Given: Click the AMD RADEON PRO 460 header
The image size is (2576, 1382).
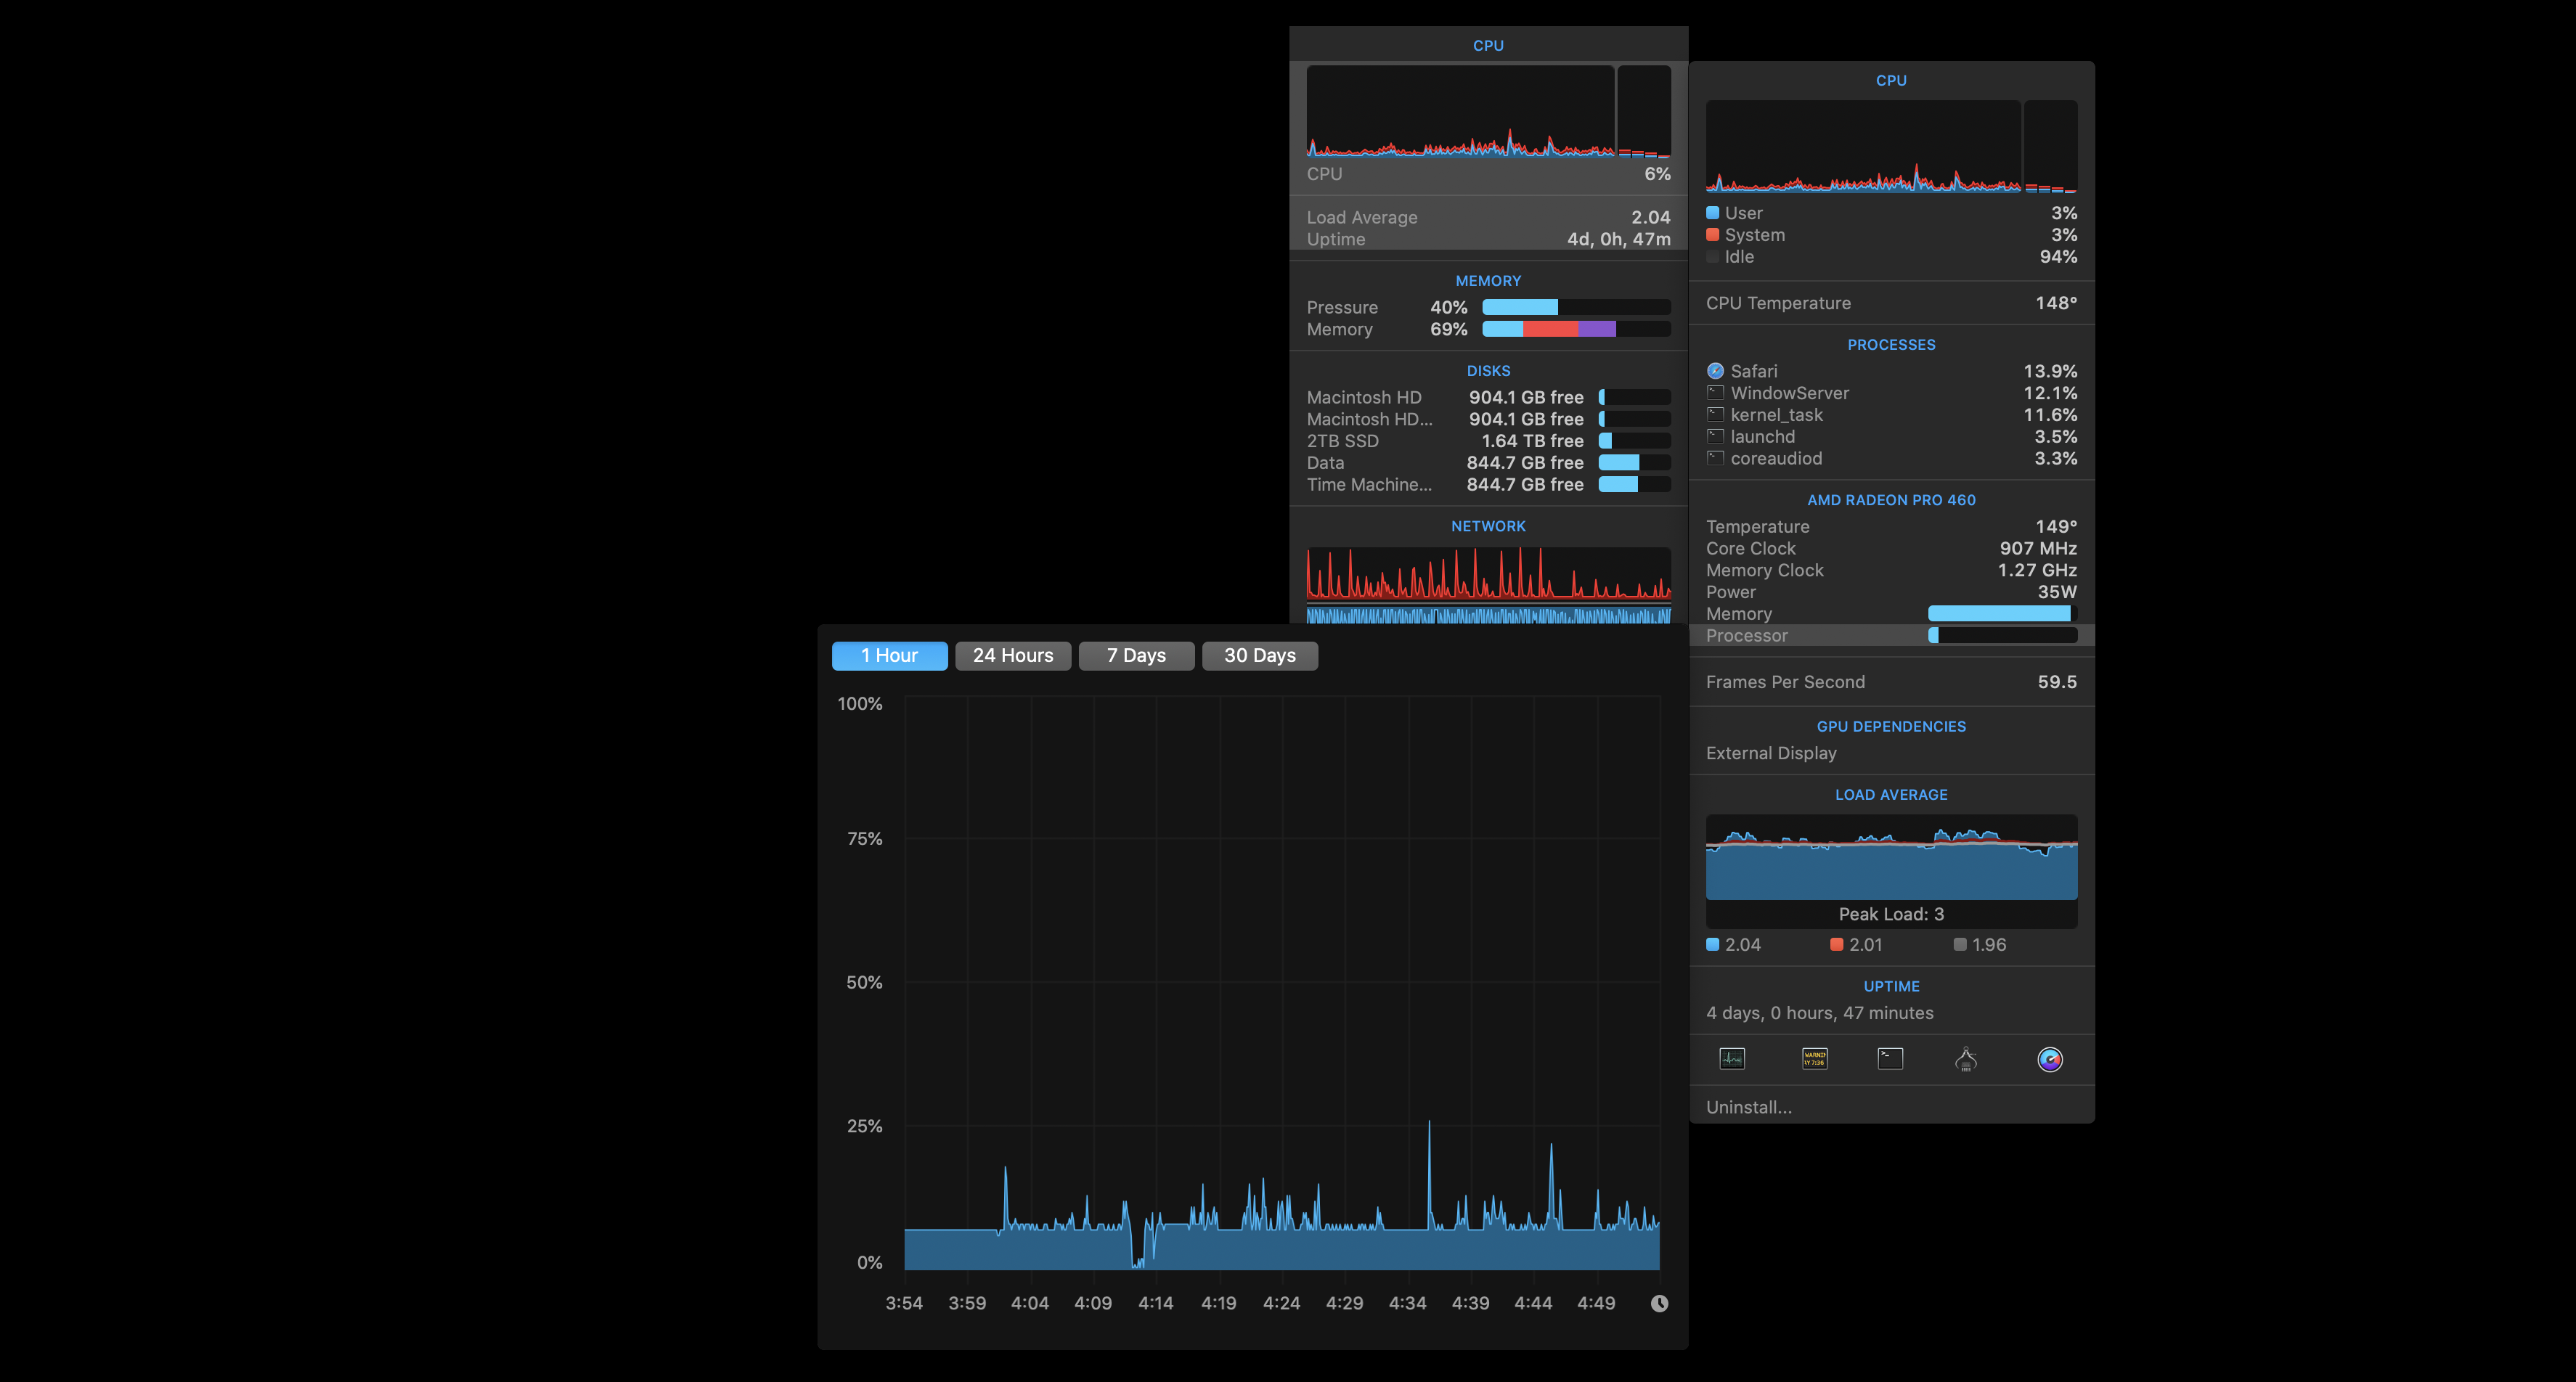Looking at the screenshot, I should [1891, 500].
